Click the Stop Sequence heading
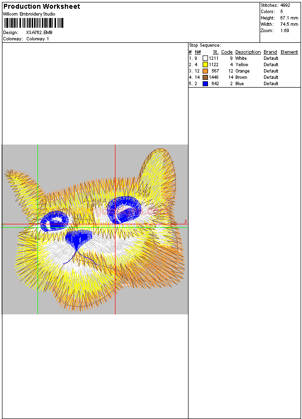Screen dimensions: 302x419 [x=205, y=45]
